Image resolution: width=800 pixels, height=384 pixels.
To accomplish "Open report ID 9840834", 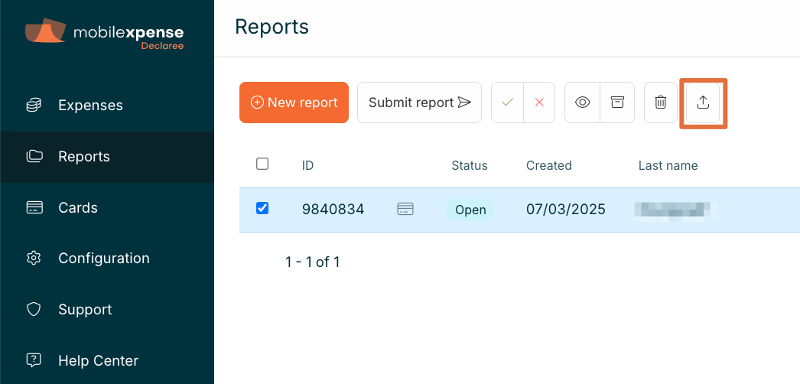I will (333, 210).
